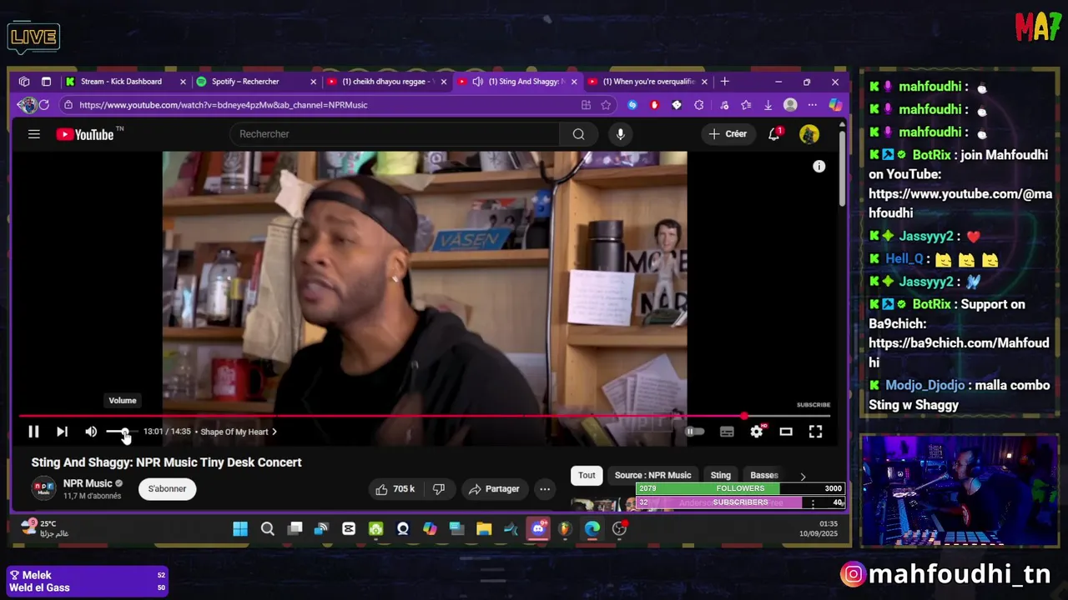The width and height of the screenshot is (1068, 600).
Task: Open Discord from the taskbar
Action: coord(538,529)
